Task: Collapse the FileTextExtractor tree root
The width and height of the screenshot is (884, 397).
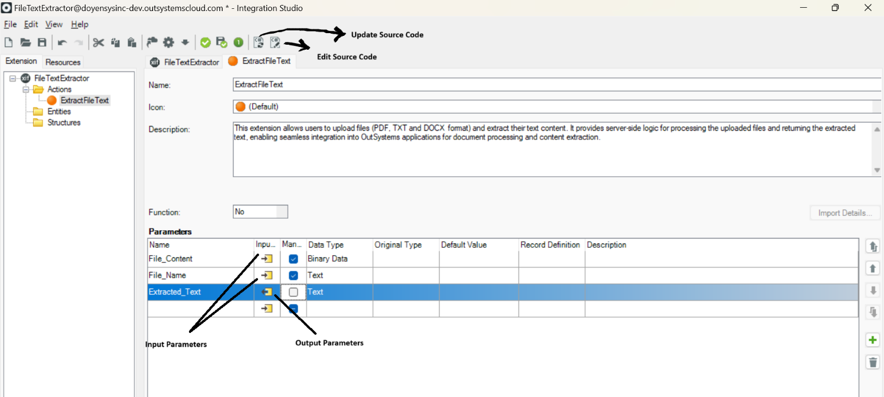Action: point(13,78)
